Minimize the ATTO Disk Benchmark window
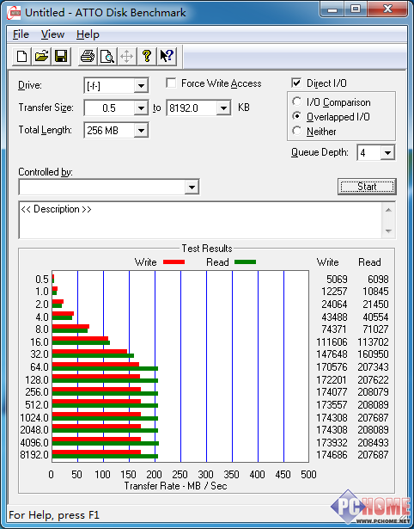 pos(332,9)
